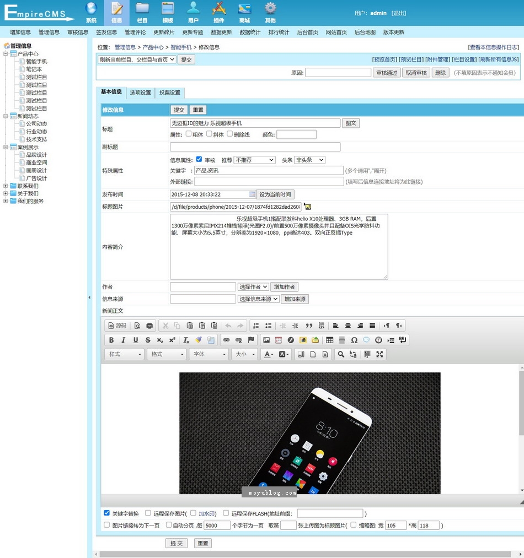Viewport: 524px width, 558px height.
Task: Click the 副标题 input field
Action: point(255,147)
